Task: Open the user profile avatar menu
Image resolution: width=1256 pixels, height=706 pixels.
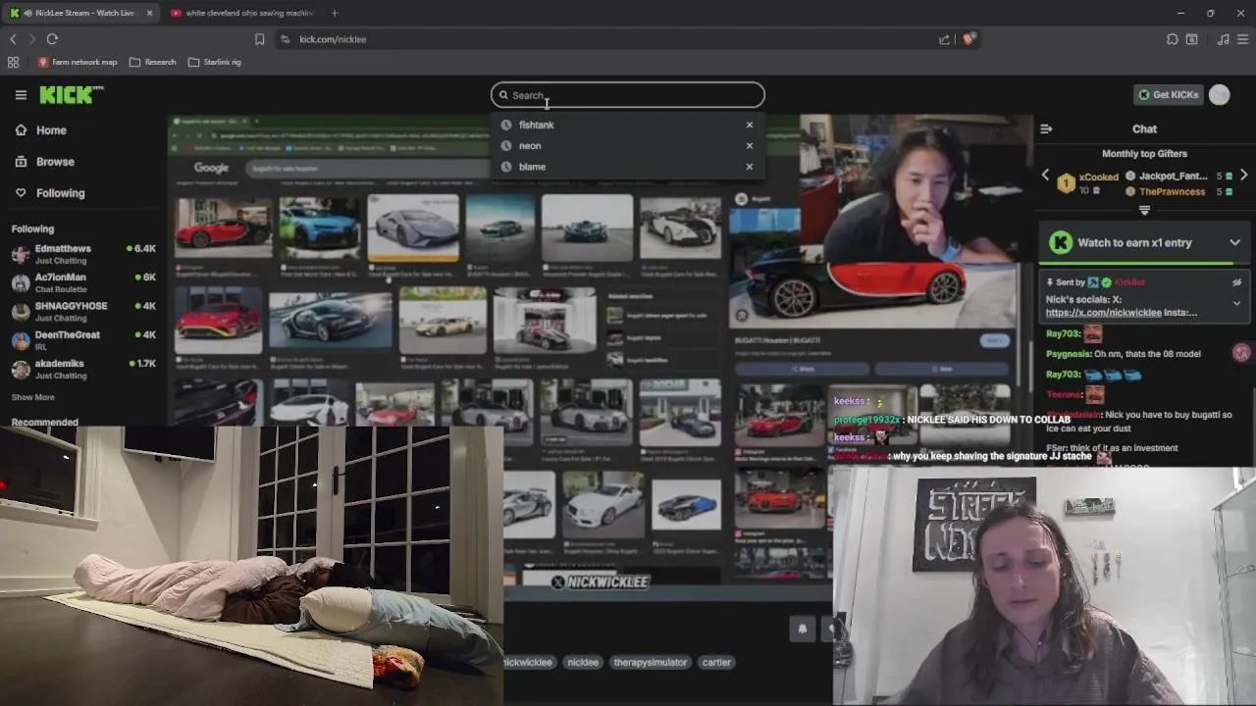Action: (1220, 95)
